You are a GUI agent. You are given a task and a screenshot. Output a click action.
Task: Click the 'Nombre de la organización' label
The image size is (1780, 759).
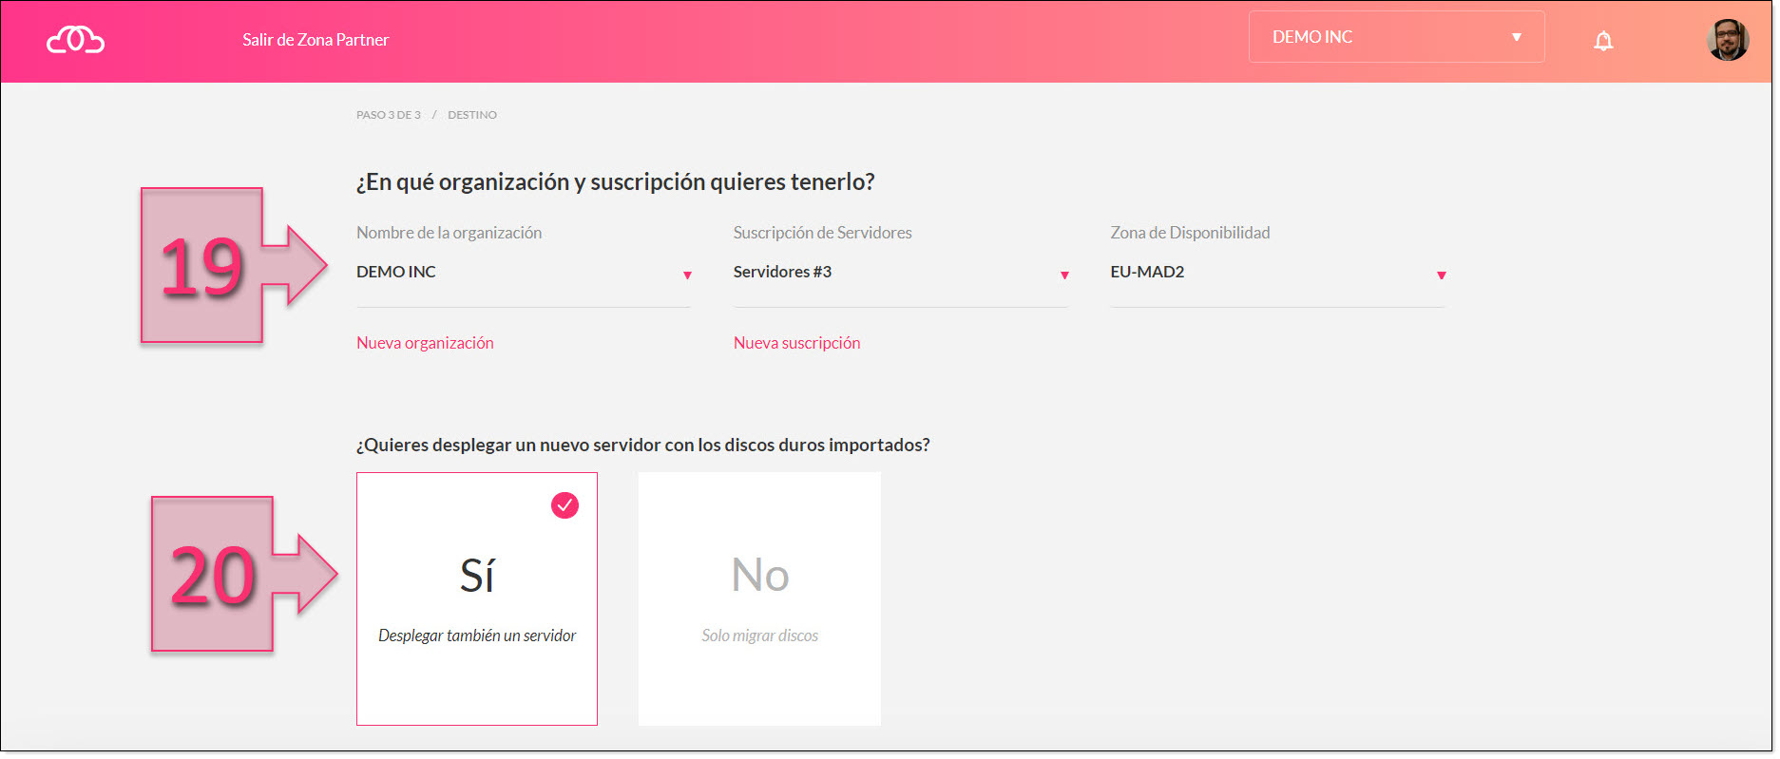[x=449, y=233]
